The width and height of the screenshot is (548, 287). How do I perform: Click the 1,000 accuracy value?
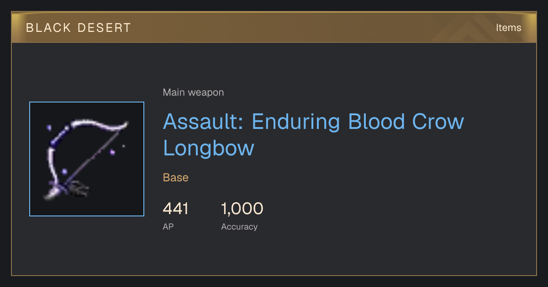[x=242, y=209]
